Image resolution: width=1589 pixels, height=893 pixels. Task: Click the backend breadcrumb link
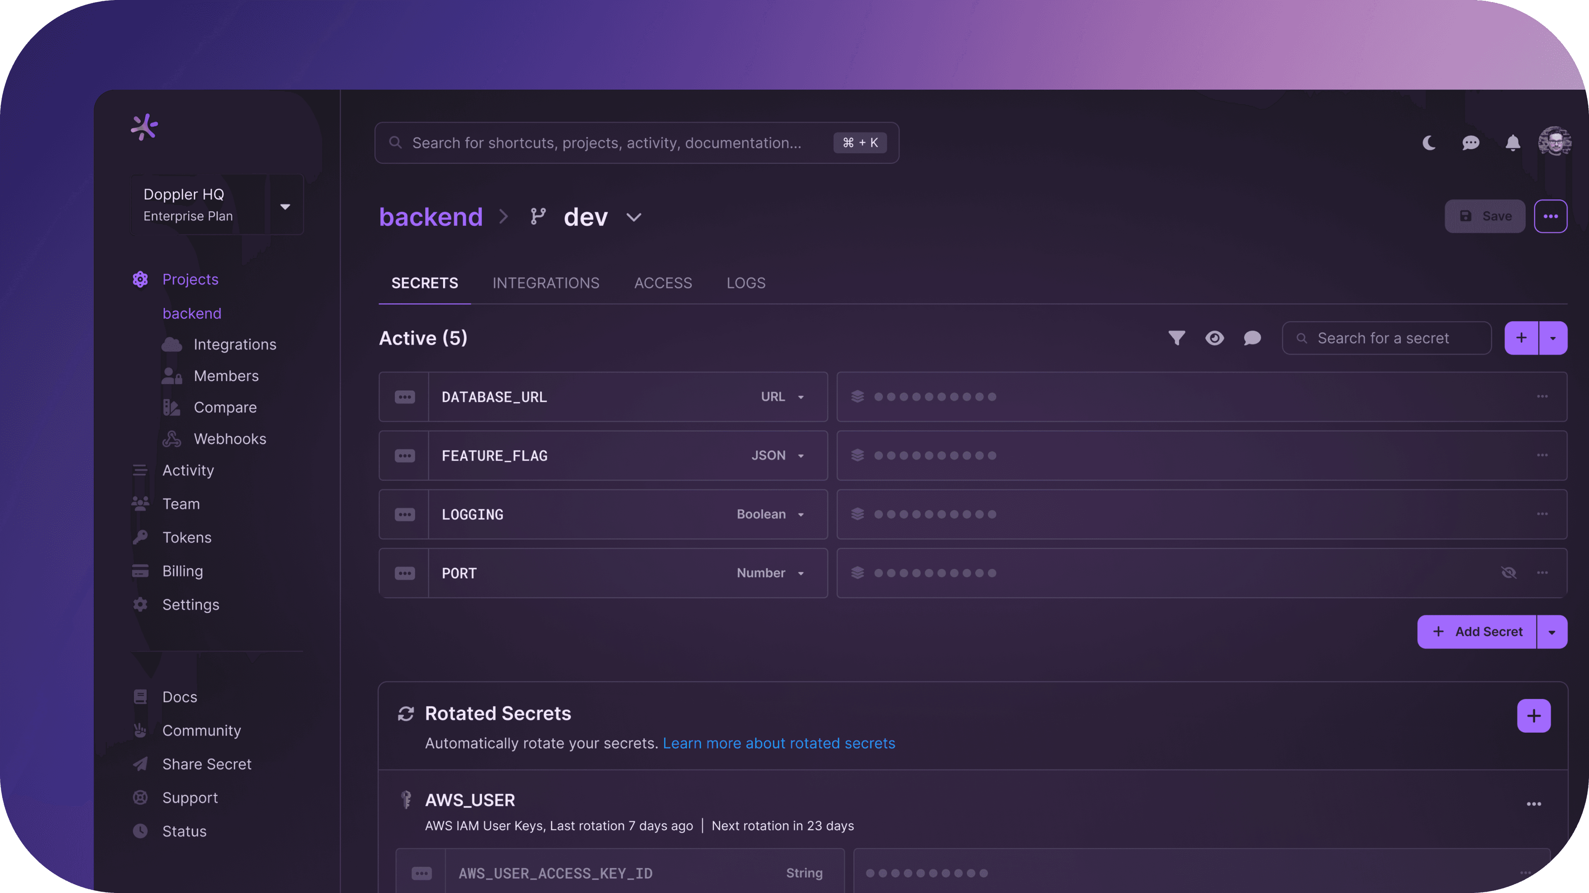430,217
